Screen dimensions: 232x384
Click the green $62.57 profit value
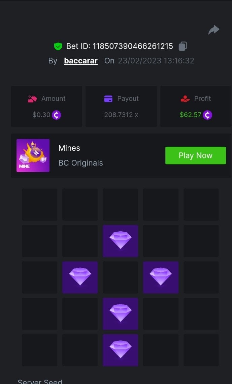point(191,115)
